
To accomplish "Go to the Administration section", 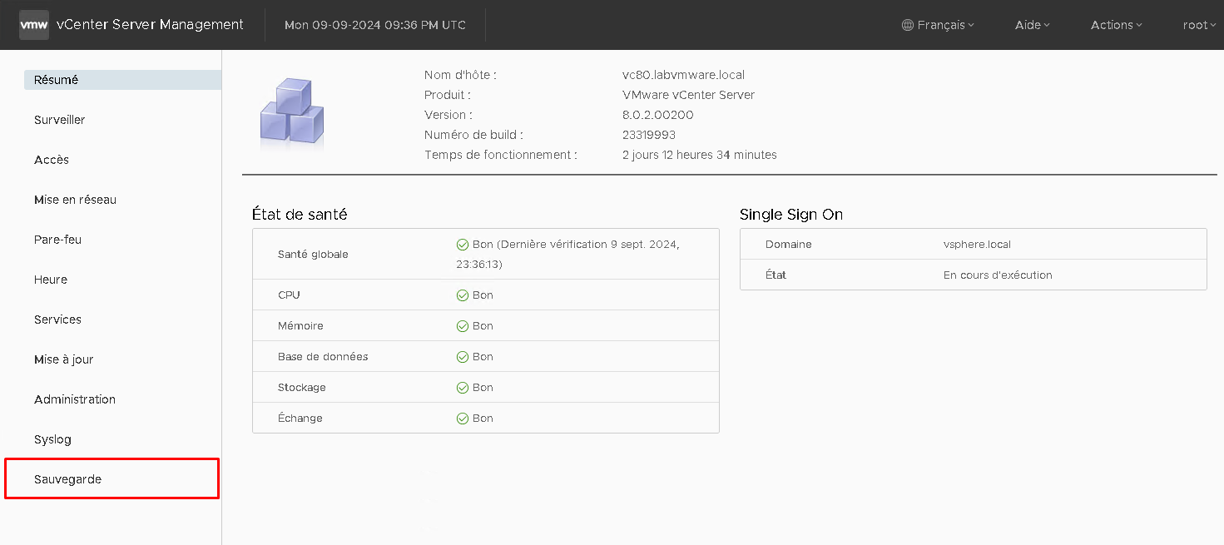I will pyautogui.click(x=75, y=399).
